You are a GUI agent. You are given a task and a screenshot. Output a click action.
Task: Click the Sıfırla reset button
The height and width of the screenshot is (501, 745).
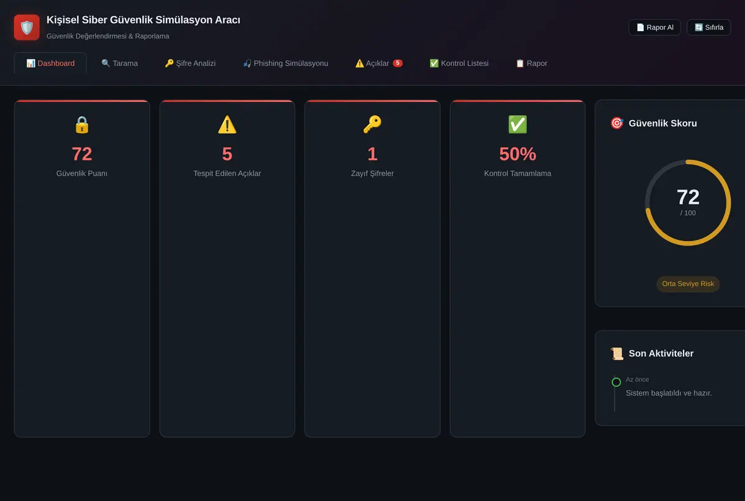pos(709,27)
